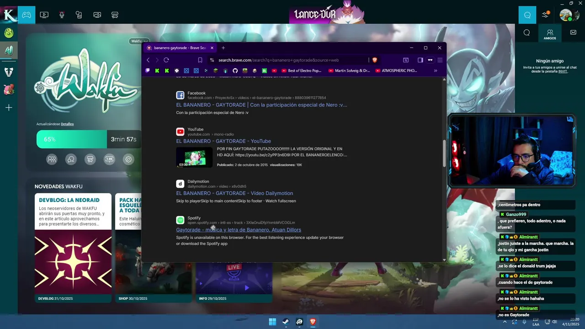The width and height of the screenshot is (585, 329).
Task: Open the shop stall icon in launcher top bar
Action: [115, 15]
